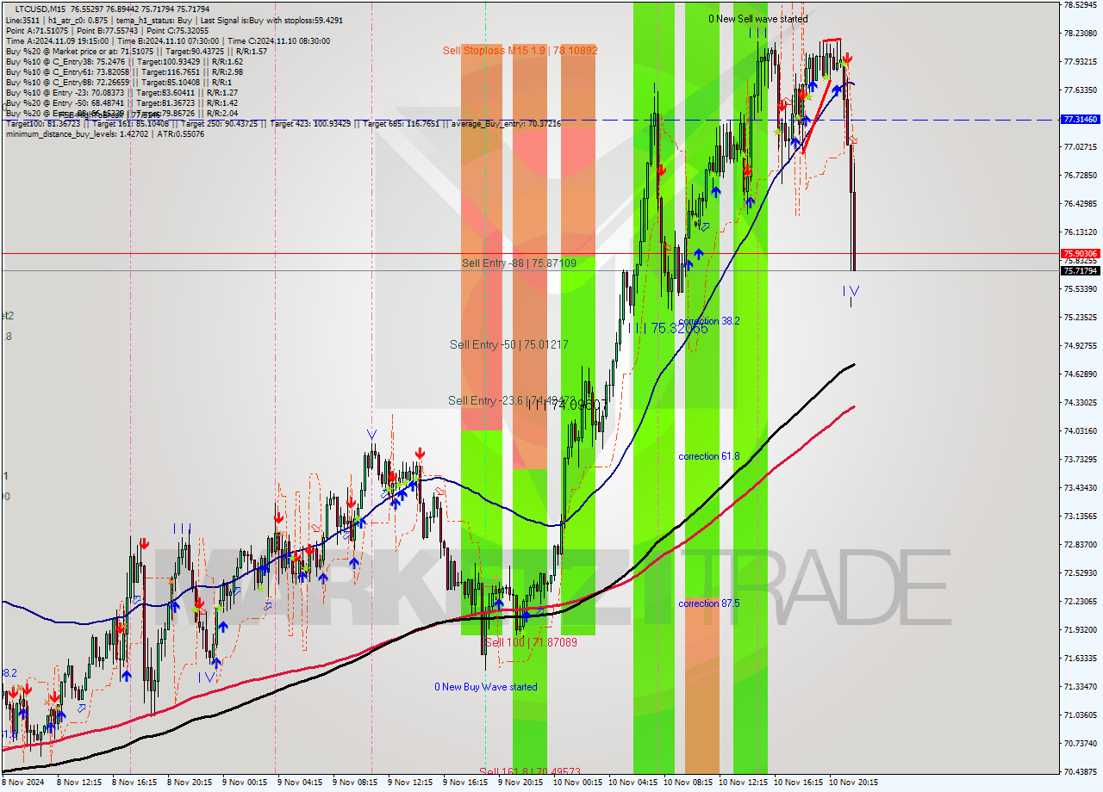Click 78.23080 on the price scale
Viewport: 1103px width, 792px height.
click(1081, 34)
